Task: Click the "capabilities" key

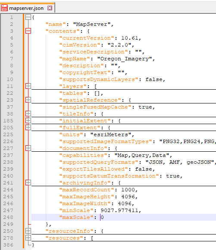Action: [83, 155]
